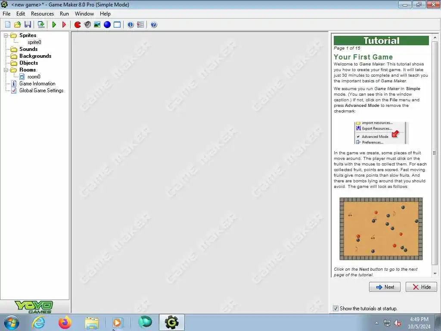The width and height of the screenshot is (441, 331).
Task: Select Global Game Settings tree entry
Action: pos(41,91)
